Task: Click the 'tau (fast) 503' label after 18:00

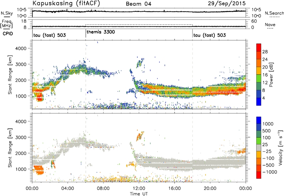Action: 209,35
